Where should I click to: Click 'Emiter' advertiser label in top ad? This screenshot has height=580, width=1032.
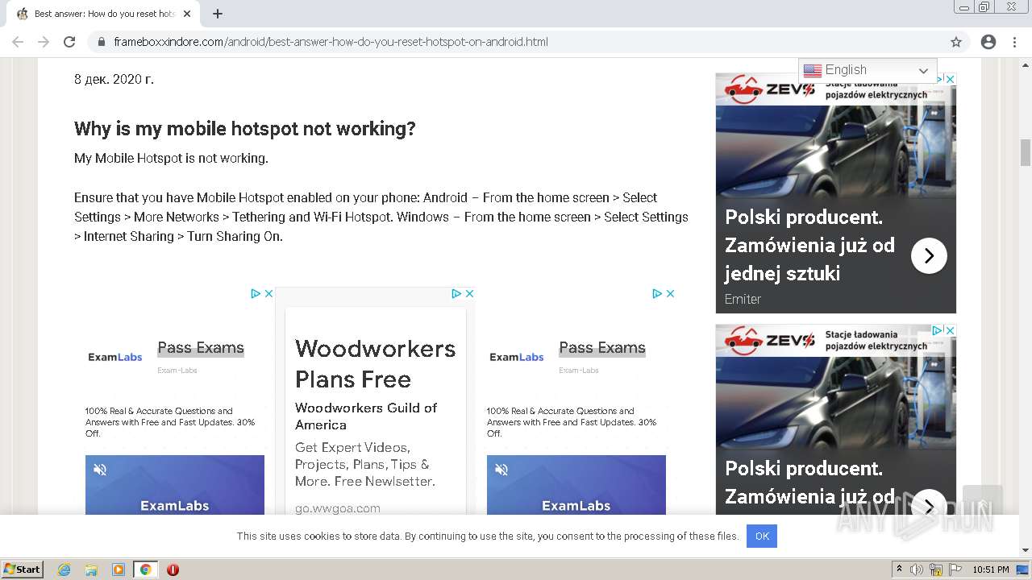tap(743, 299)
